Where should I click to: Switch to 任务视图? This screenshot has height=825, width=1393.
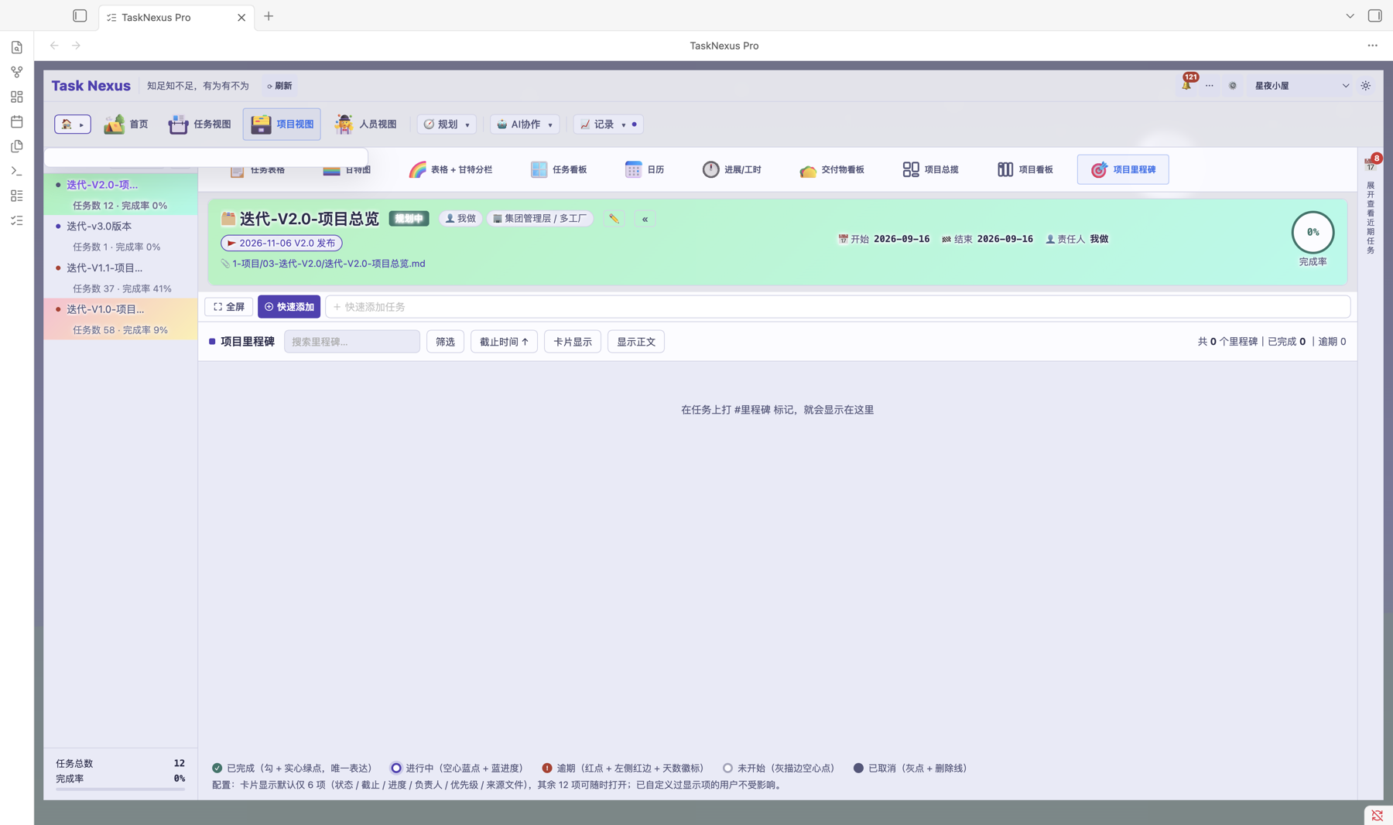click(x=200, y=124)
